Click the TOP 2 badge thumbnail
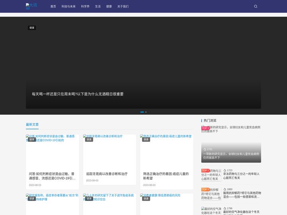 tap(205, 170)
